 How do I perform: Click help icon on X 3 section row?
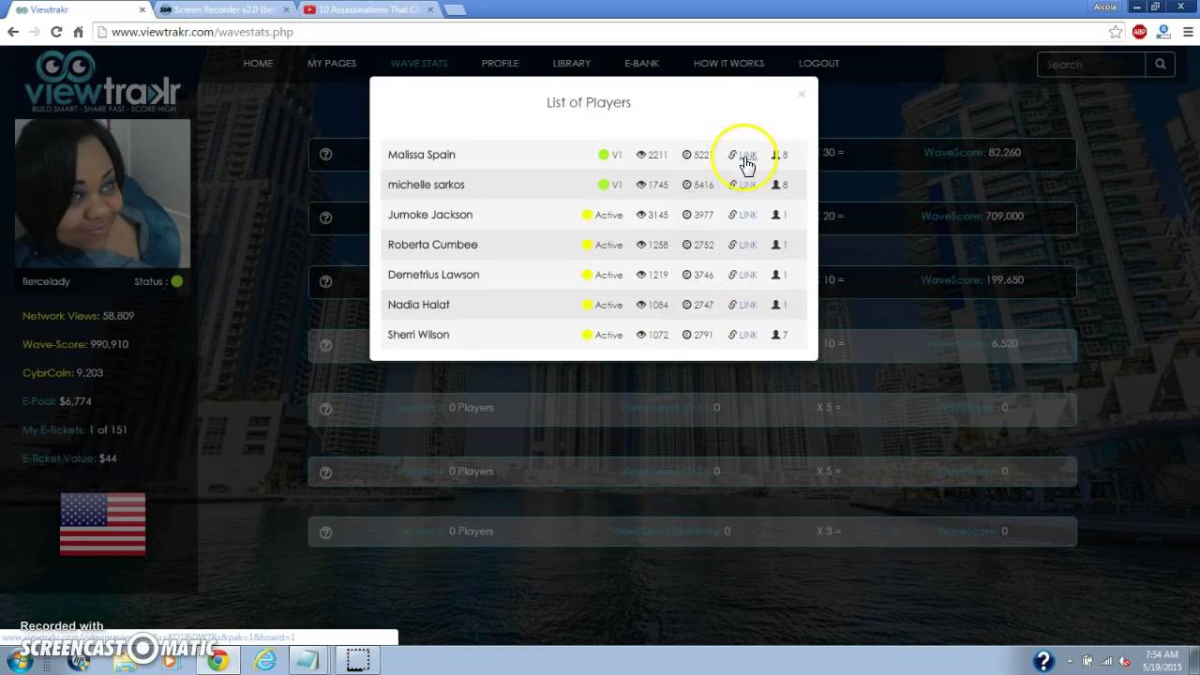[x=325, y=532]
